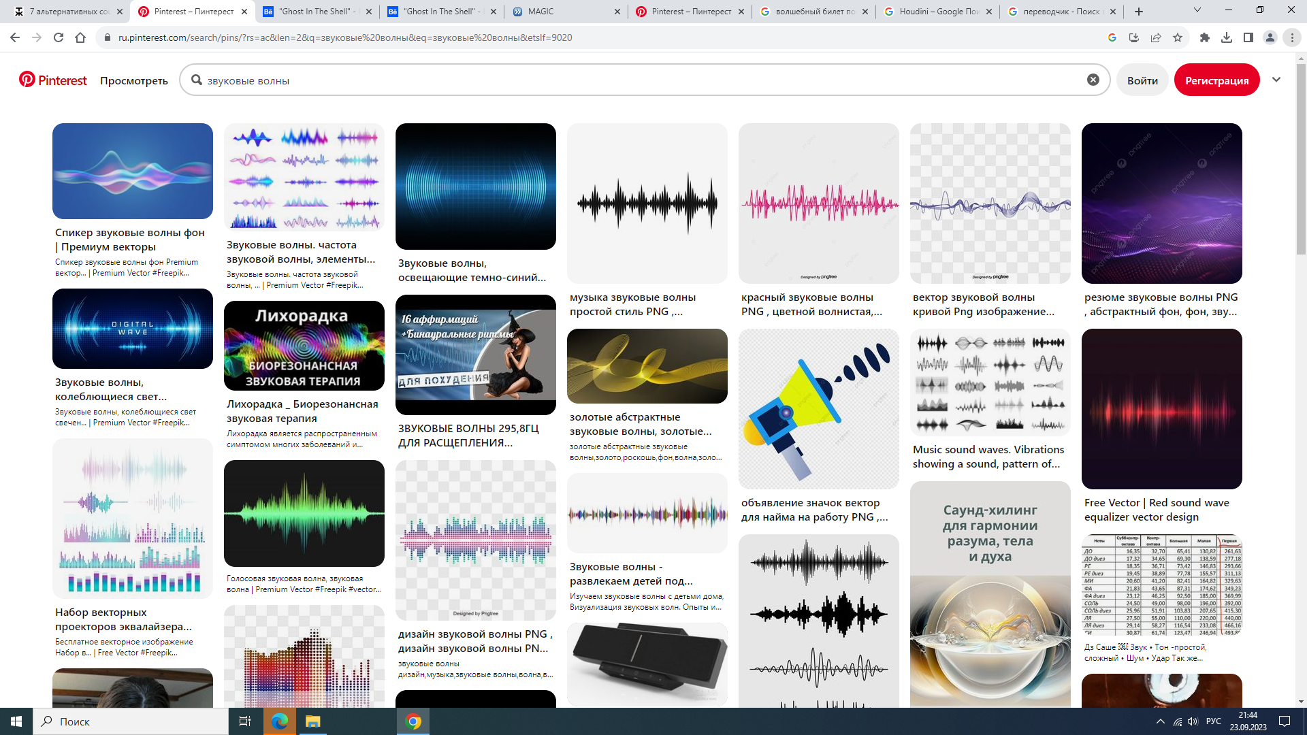
Task: Click the share page icon in address bar
Action: 1156,37
